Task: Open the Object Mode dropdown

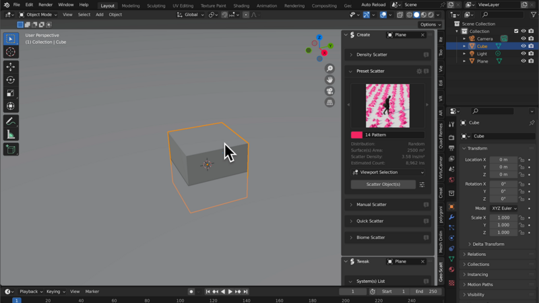Action: point(38,15)
